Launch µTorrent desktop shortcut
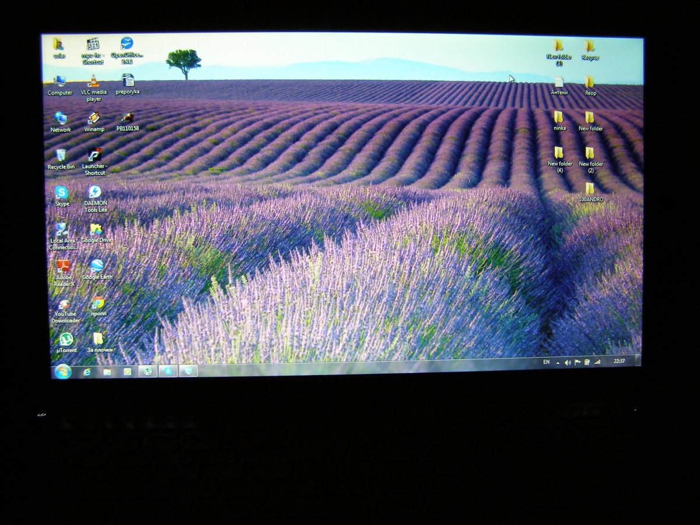 point(66,339)
